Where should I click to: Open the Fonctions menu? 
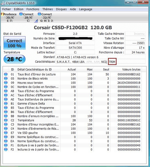(x=33, y=9)
